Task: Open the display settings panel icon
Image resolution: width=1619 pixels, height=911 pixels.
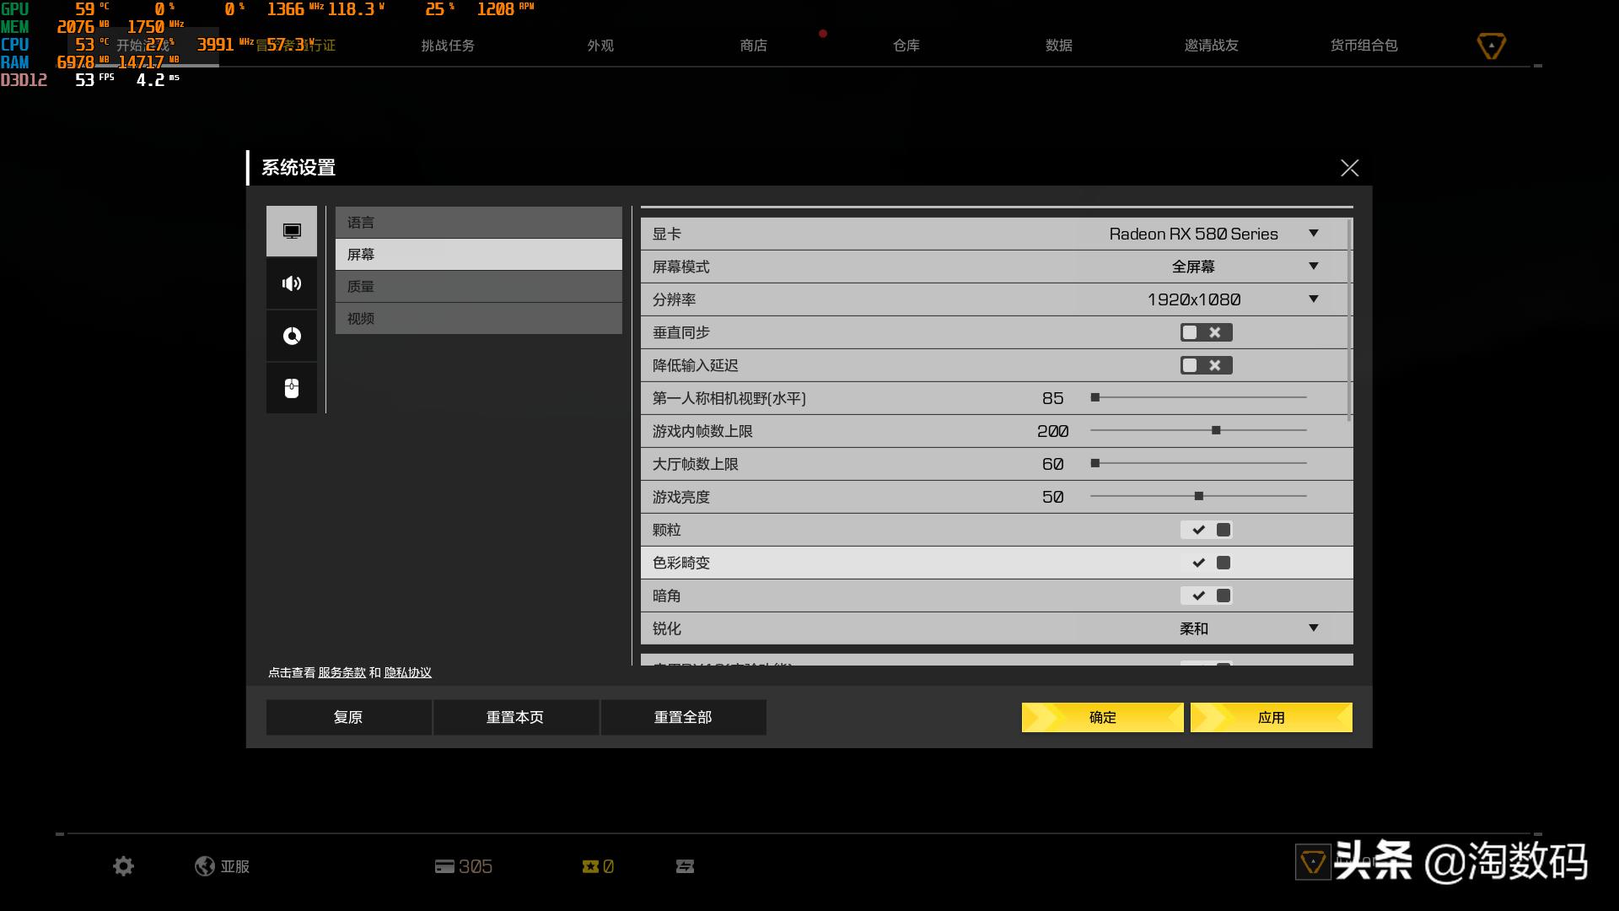Action: point(291,230)
